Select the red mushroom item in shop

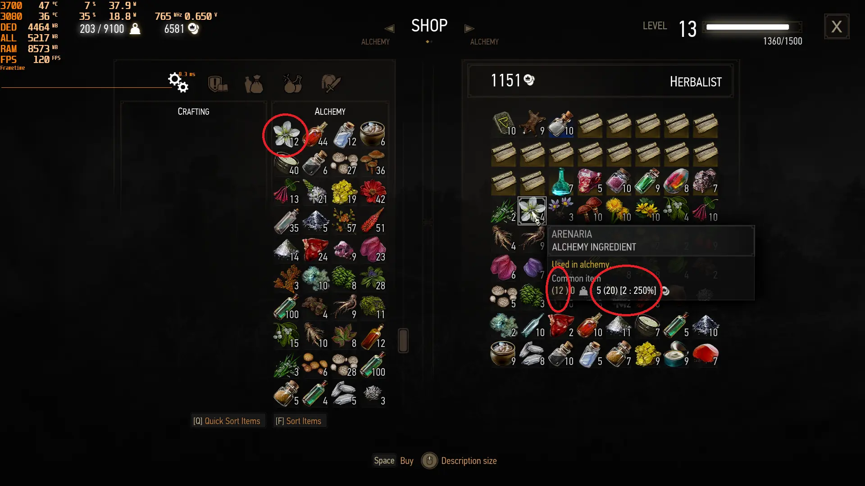(x=590, y=210)
